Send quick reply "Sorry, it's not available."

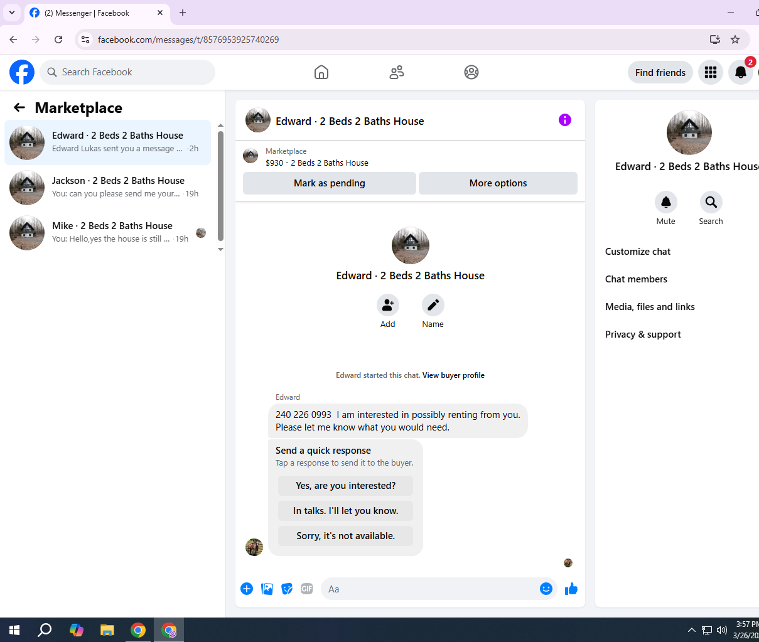[346, 536]
